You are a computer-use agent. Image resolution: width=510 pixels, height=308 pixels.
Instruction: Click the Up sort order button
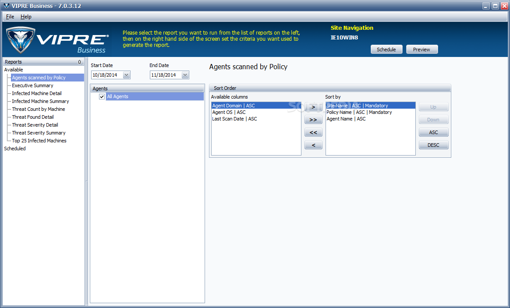(x=434, y=107)
